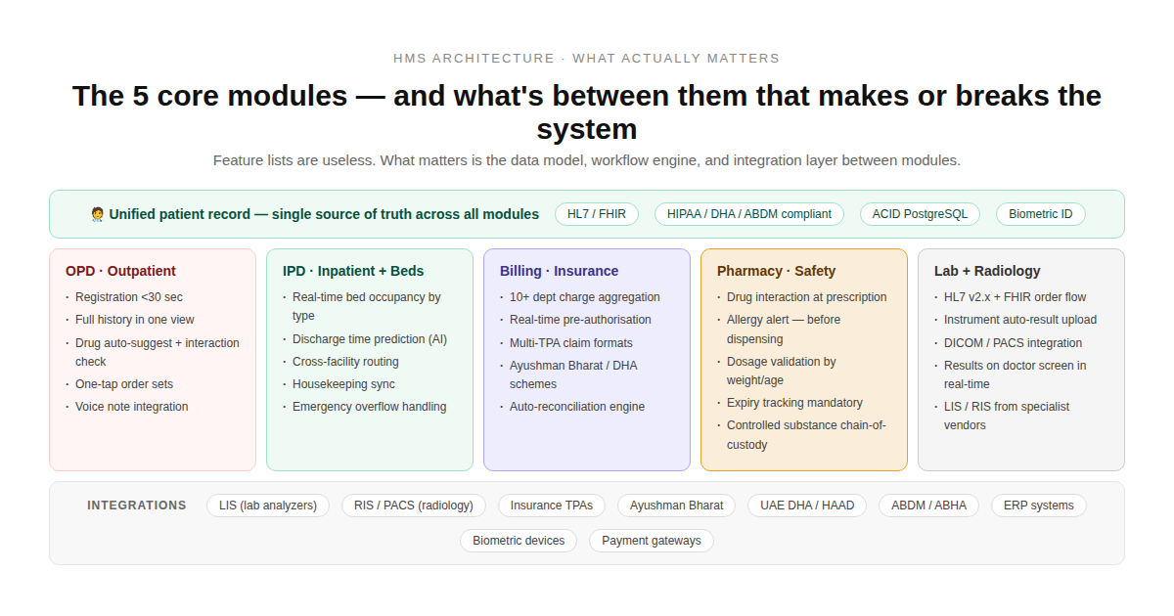Click 'Real-time pre-authorisation' item

[x=580, y=320]
